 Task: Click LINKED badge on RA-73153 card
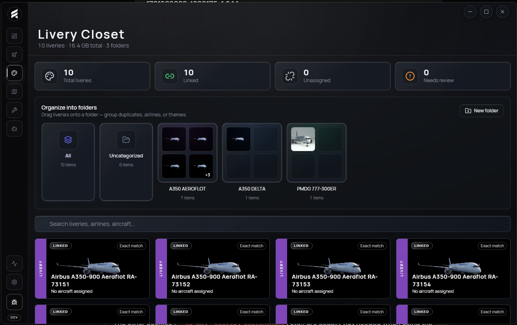(x=301, y=246)
